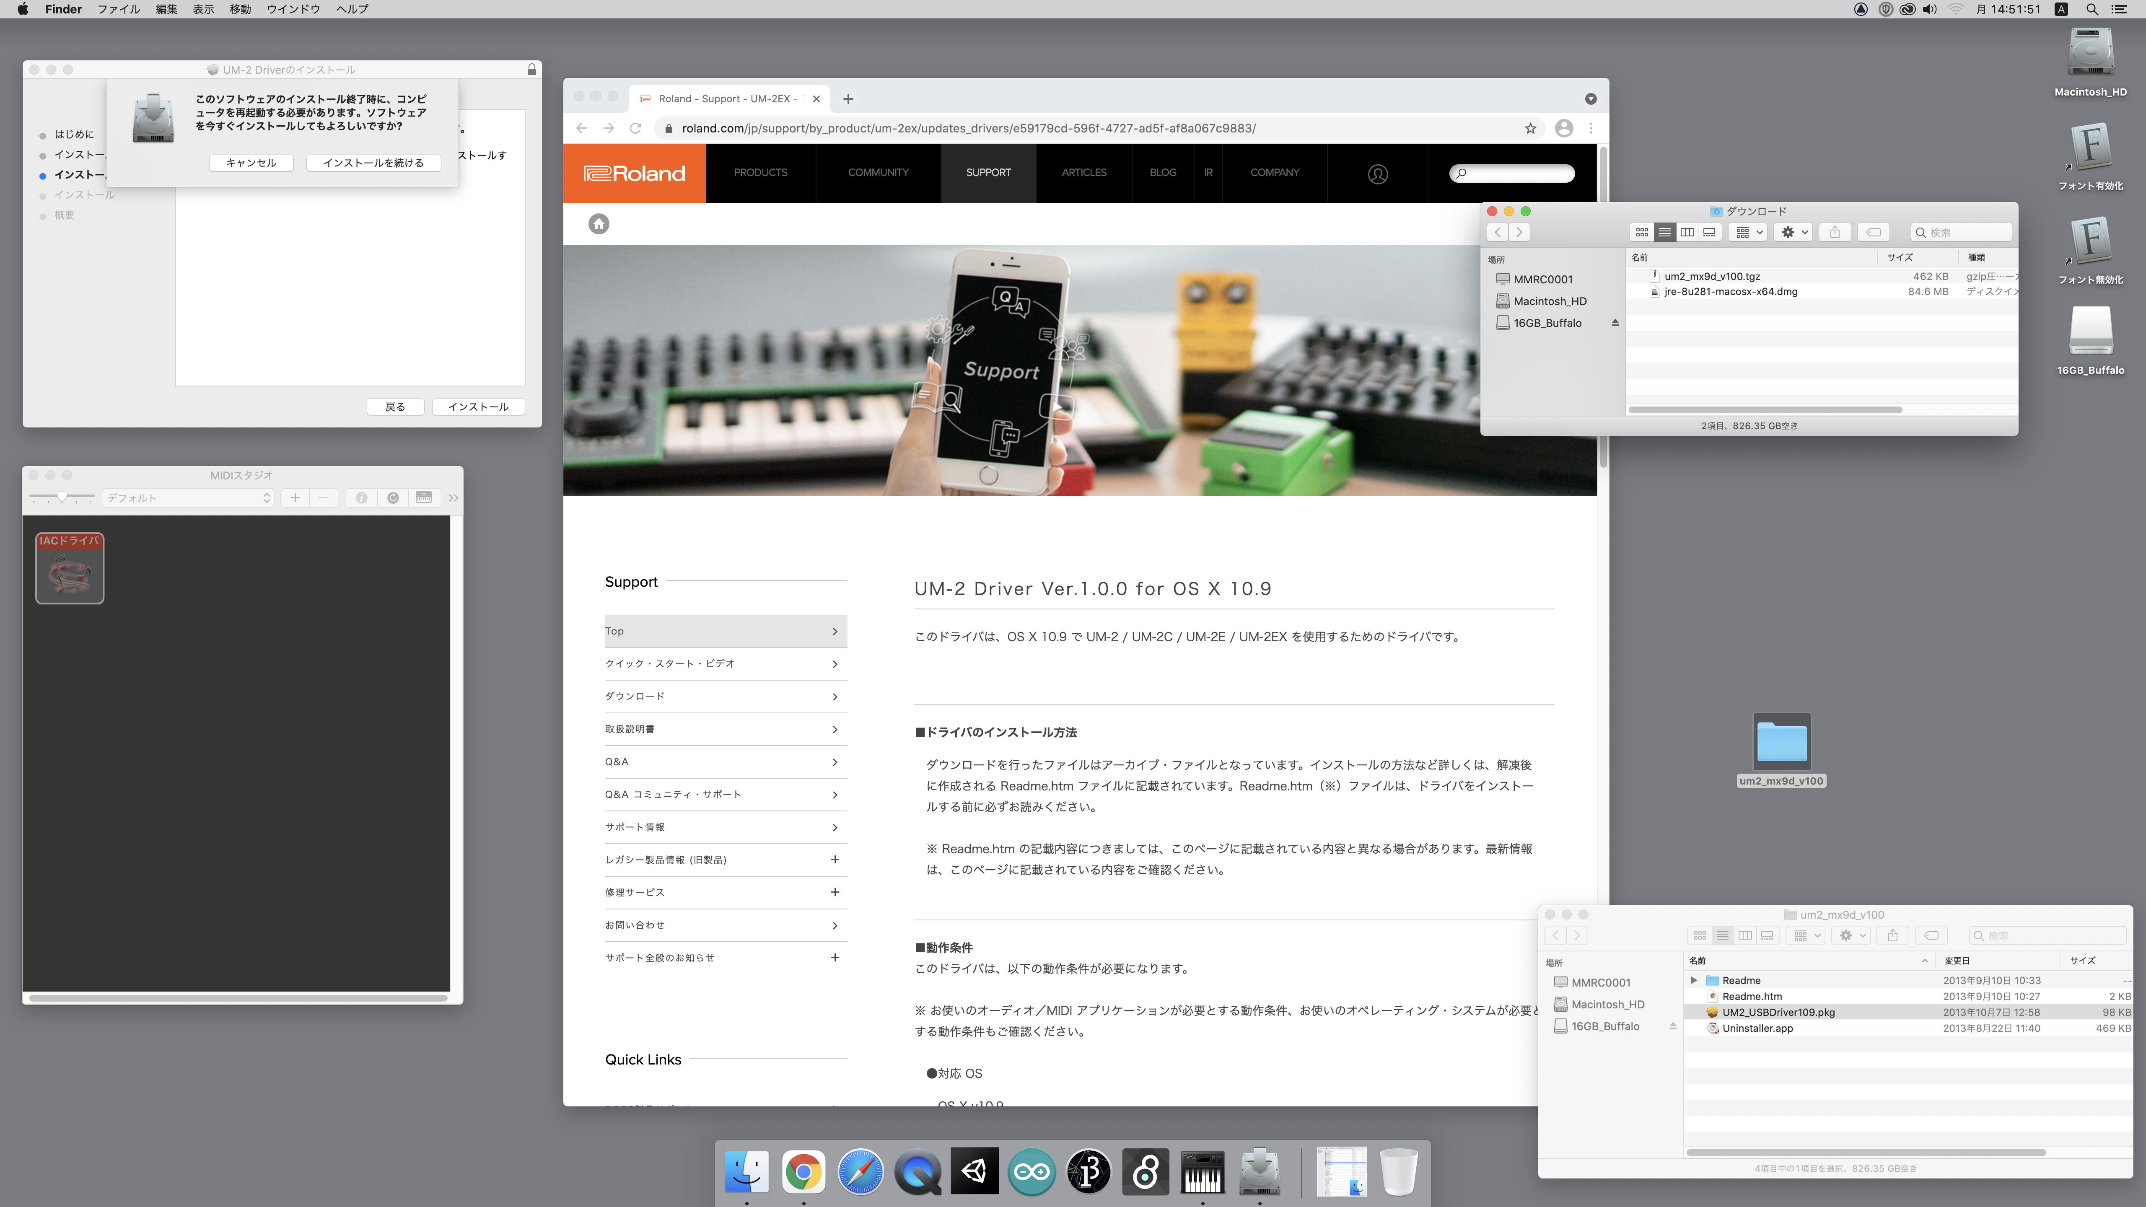Click the Roland account profile icon

pos(1377,173)
